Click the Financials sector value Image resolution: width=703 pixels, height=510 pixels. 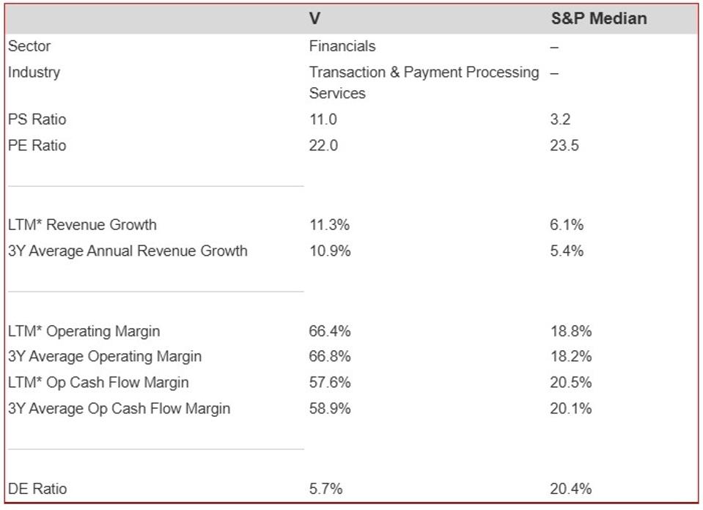coord(342,46)
